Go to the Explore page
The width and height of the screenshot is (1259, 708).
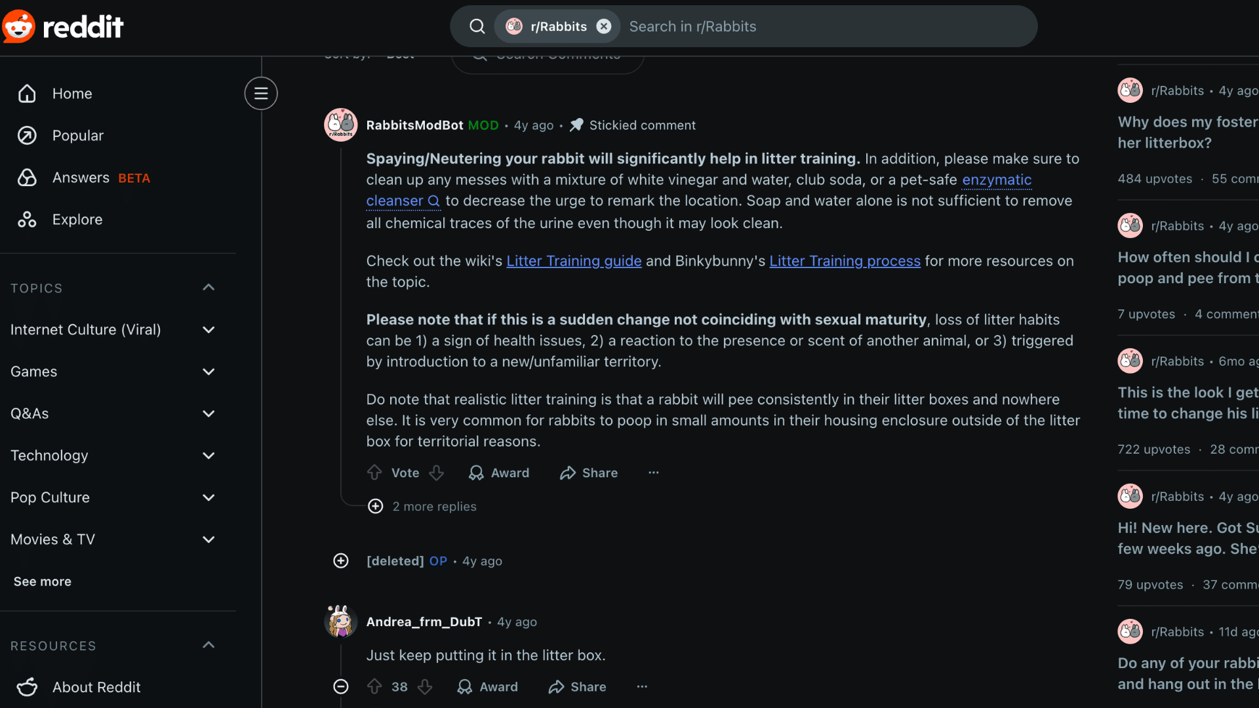coord(77,220)
